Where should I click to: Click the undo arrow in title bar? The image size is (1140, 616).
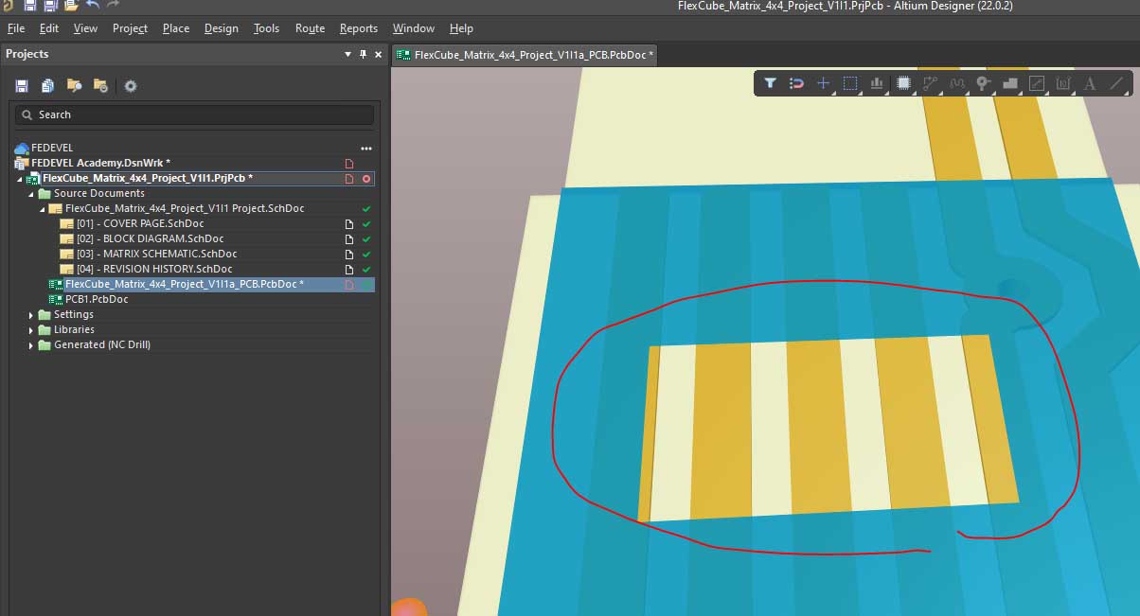point(93,6)
